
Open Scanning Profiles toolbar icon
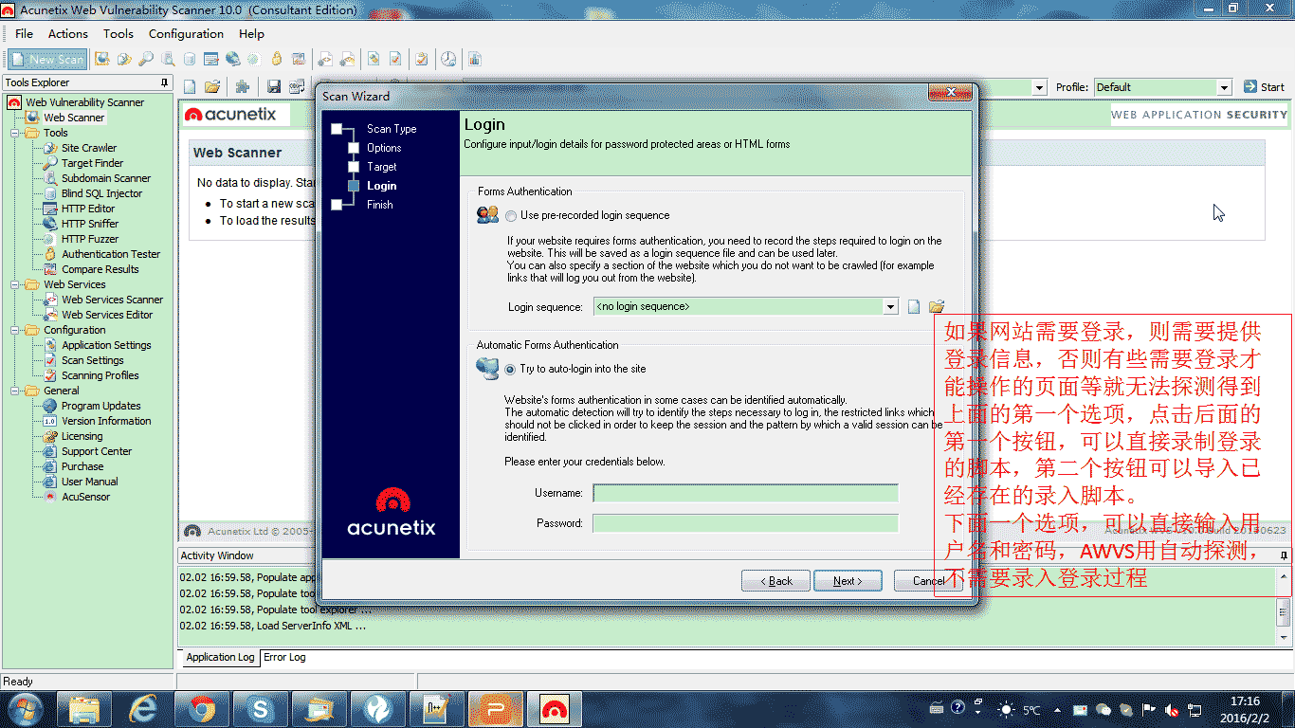pos(422,59)
